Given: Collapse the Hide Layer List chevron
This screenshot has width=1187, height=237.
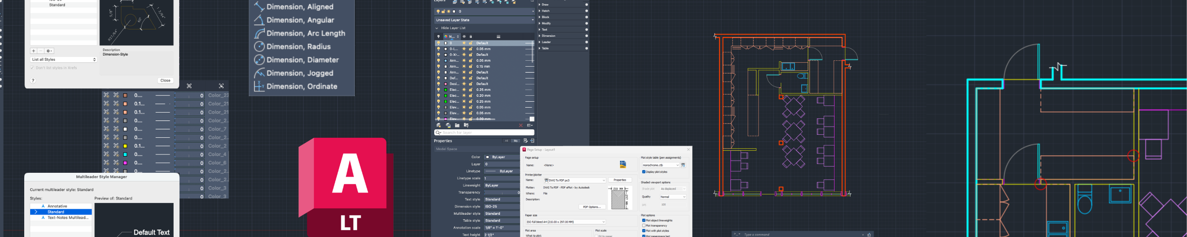Looking at the screenshot, I should click(437, 28).
